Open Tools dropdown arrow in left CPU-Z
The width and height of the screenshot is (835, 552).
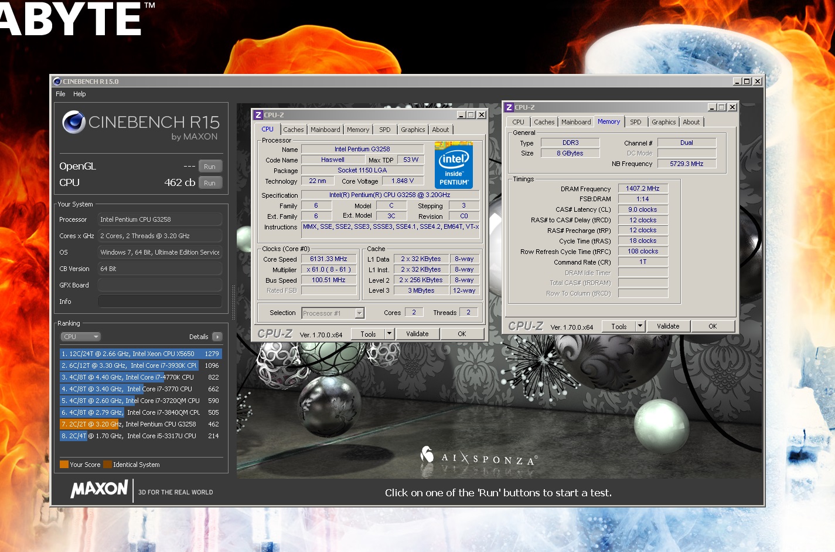pyautogui.click(x=389, y=334)
